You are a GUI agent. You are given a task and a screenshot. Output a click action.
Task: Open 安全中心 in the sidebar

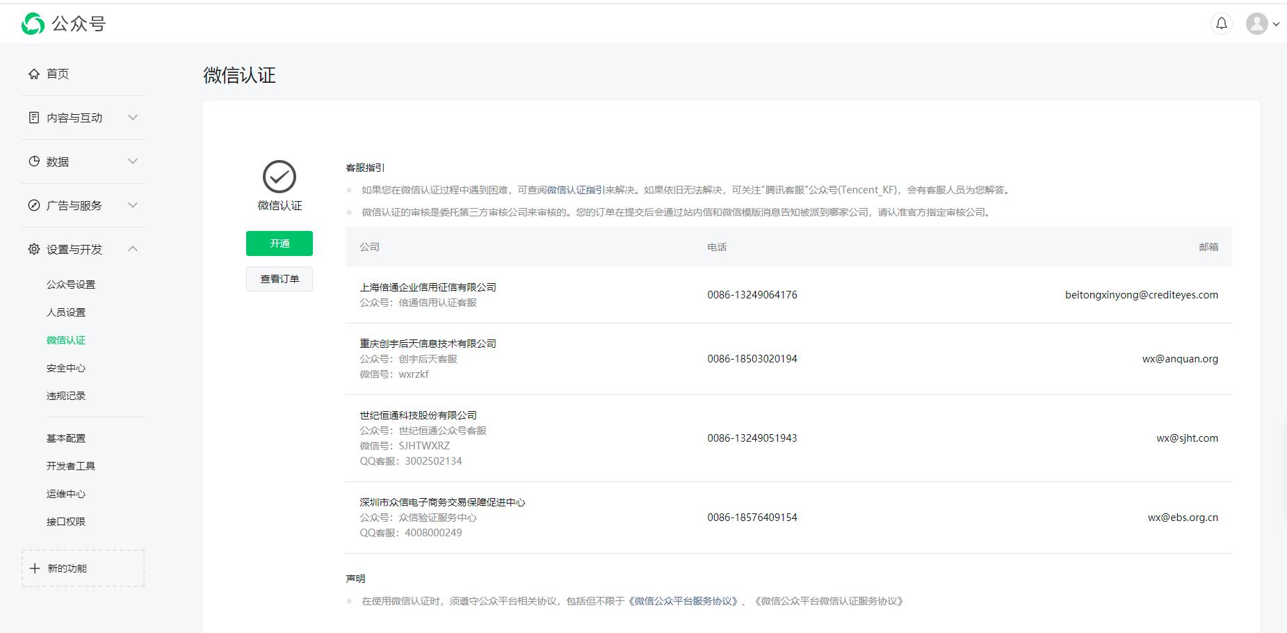pyautogui.click(x=66, y=368)
